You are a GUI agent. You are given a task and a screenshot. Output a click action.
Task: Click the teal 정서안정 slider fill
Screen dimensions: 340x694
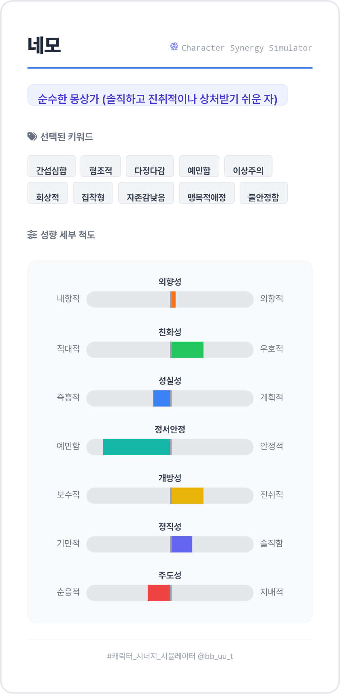click(136, 447)
